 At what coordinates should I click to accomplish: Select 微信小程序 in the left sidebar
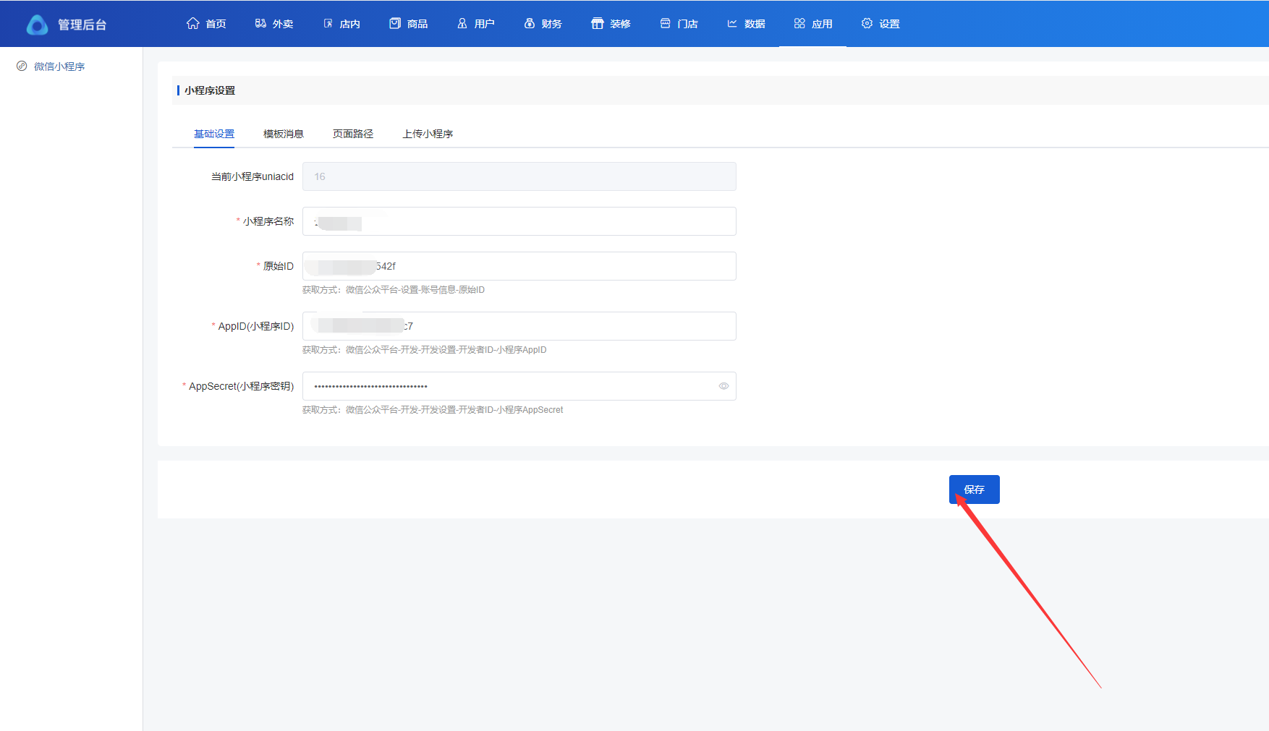point(59,67)
